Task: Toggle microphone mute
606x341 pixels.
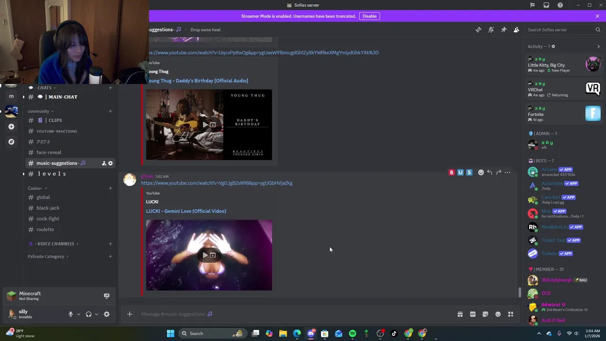Action: [x=71, y=314]
